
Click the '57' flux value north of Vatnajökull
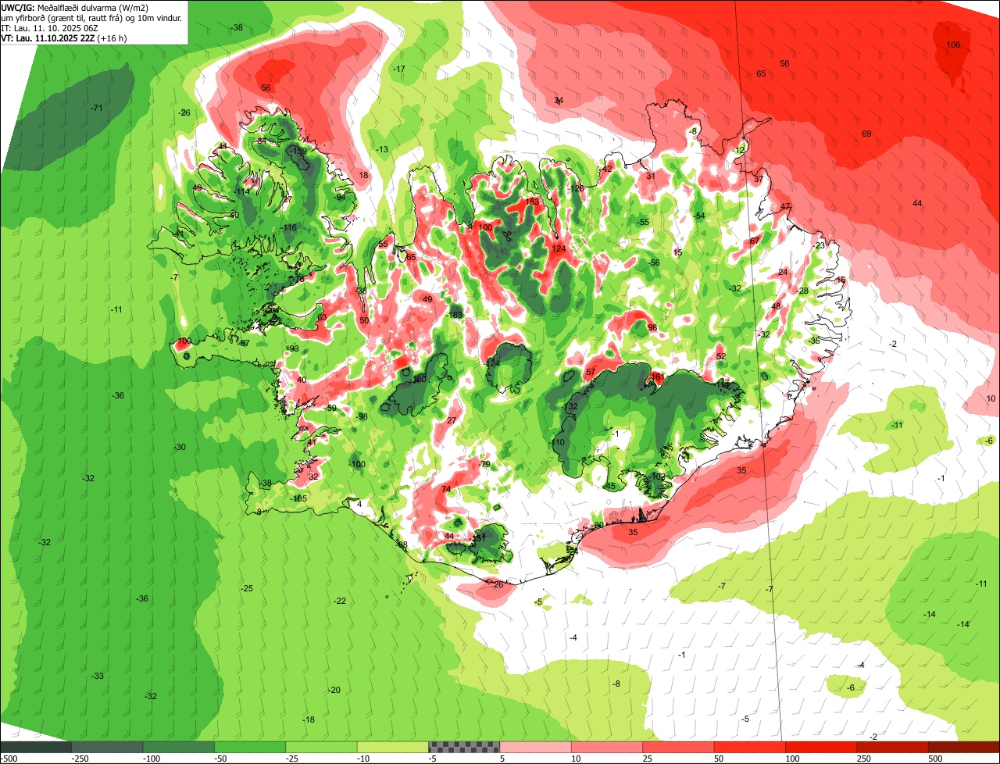[x=591, y=373]
